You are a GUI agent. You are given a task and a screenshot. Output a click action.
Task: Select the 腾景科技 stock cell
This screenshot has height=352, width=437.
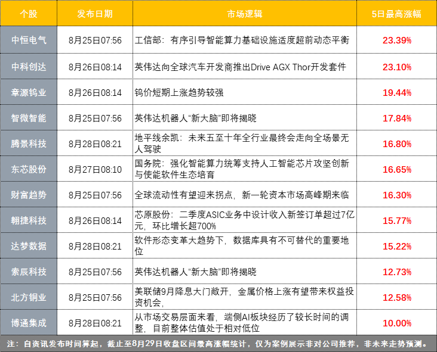tap(29, 144)
